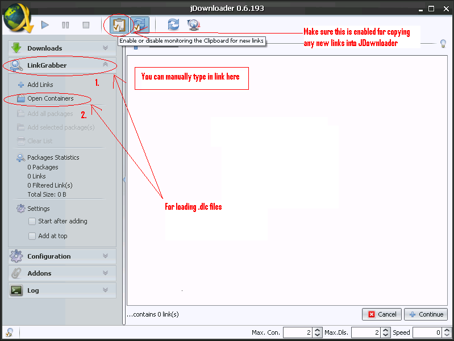
Task: Expand the Configuration section chevron
Action: click(x=105, y=256)
